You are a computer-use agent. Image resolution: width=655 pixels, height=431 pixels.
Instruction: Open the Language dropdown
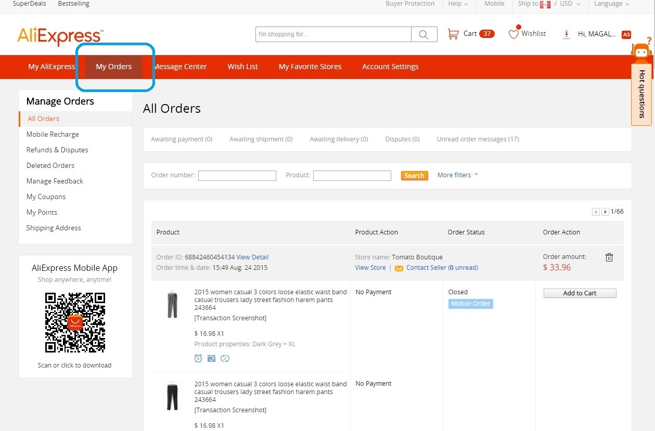[x=611, y=4]
